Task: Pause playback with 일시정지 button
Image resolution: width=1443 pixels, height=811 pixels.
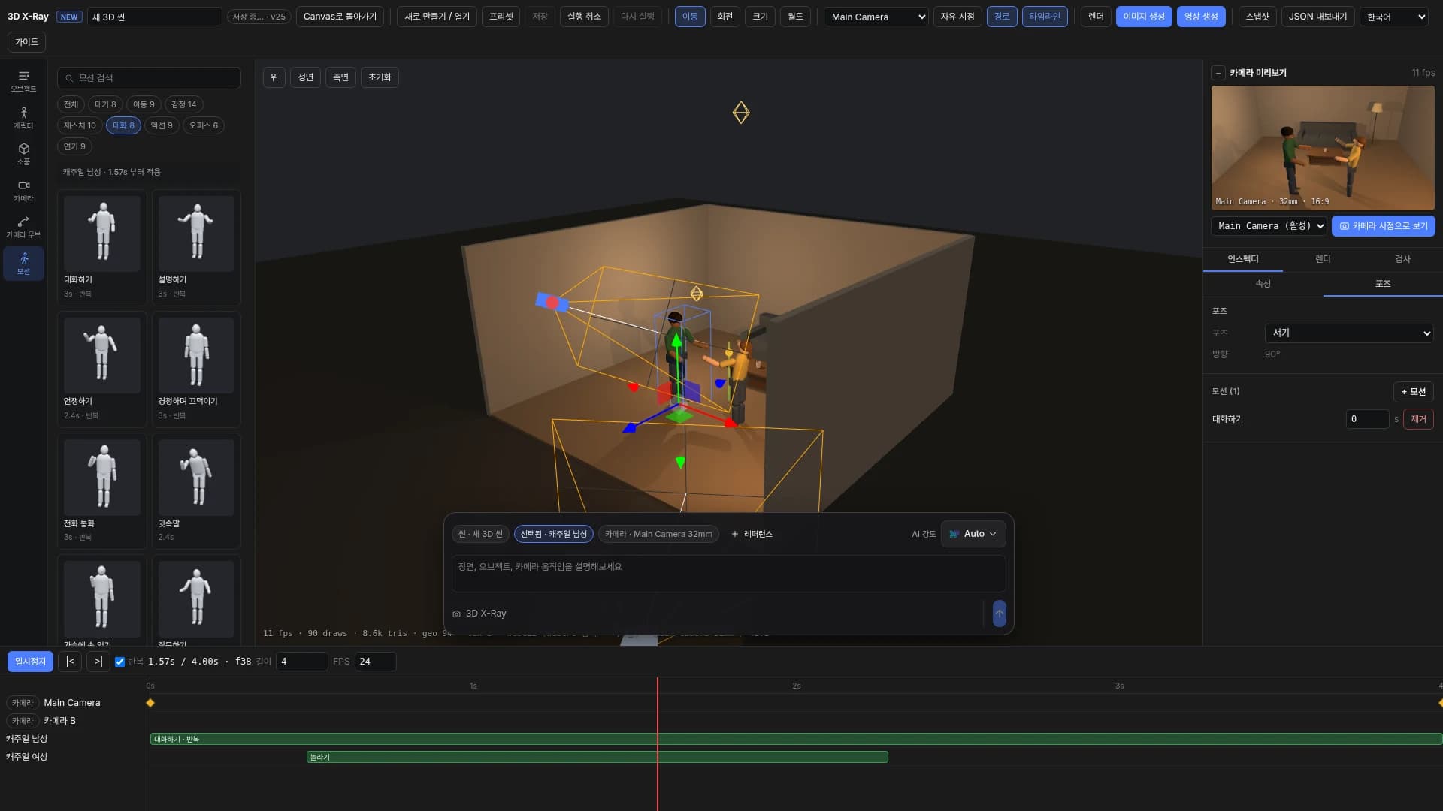Action: pyautogui.click(x=30, y=662)
